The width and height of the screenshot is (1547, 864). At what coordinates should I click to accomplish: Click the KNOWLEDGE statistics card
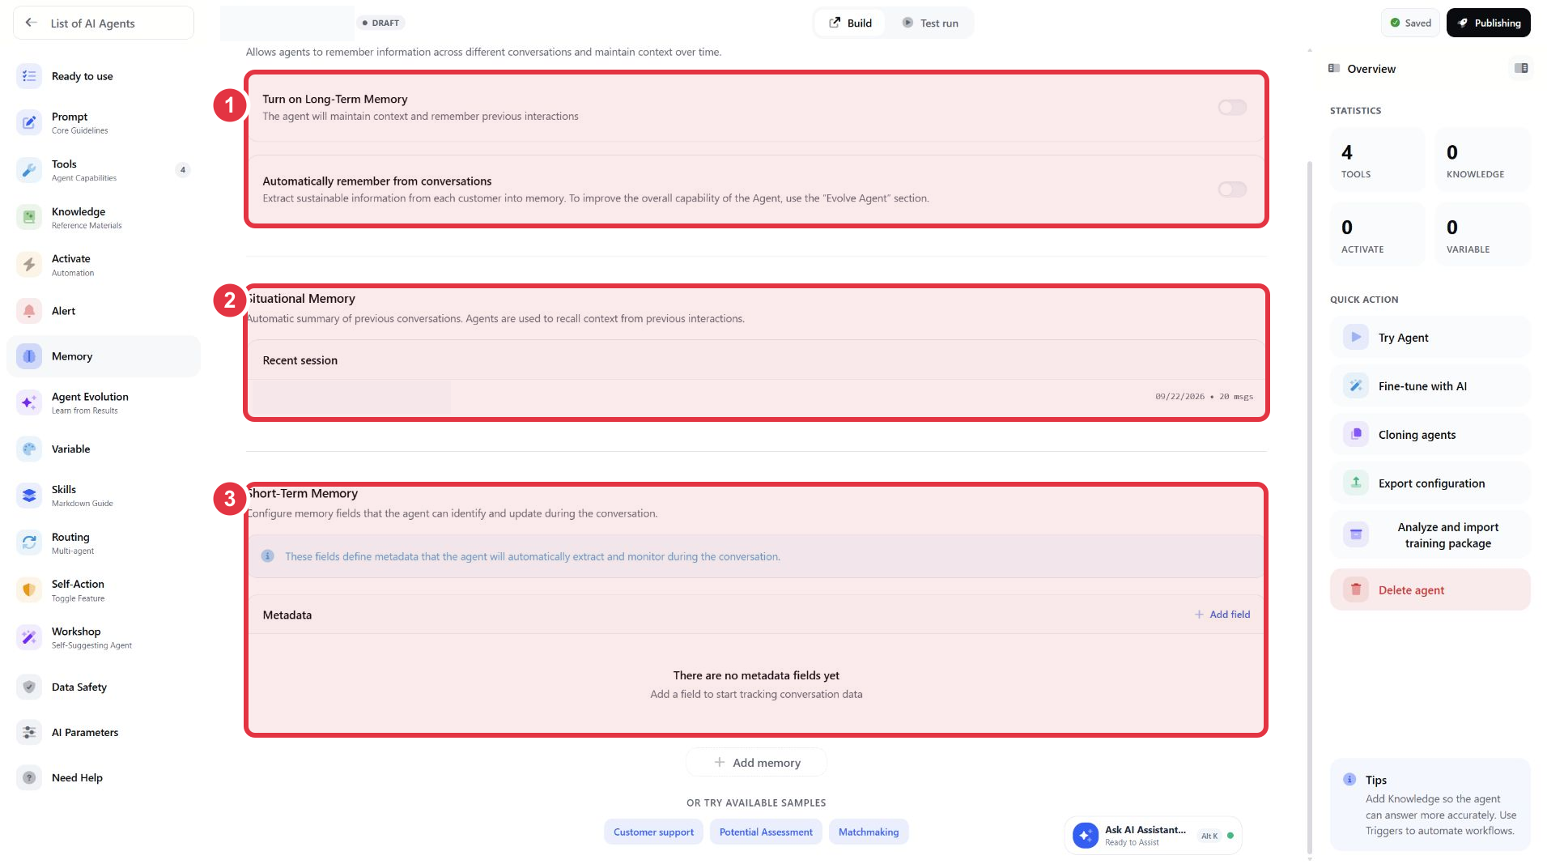click(x=1482, y=160)
